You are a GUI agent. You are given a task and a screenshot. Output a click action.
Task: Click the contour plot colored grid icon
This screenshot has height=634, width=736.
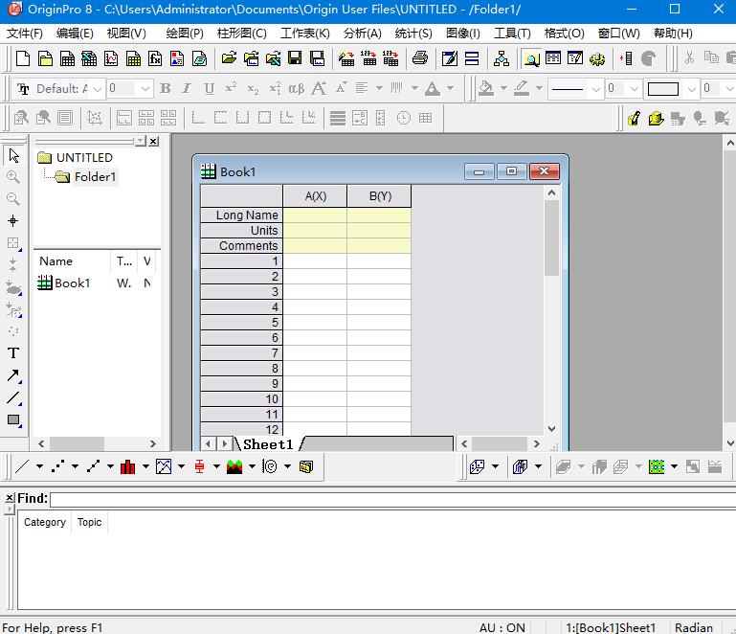pos(657,466)
